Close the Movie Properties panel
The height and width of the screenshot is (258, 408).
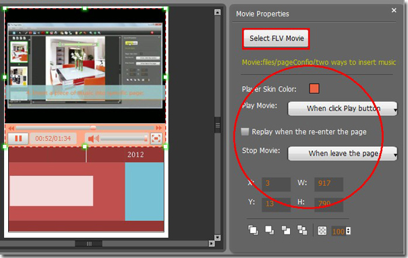click(x=394, y=10)
